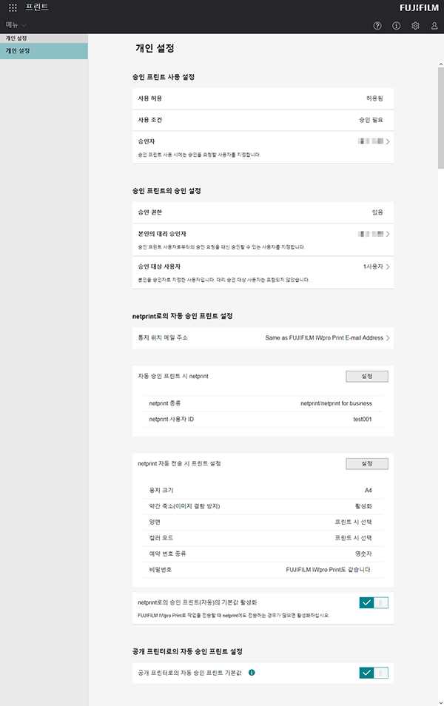Click the vertical page scrollbar
This screenshot has height=706, width=444.
pos(440,118)
